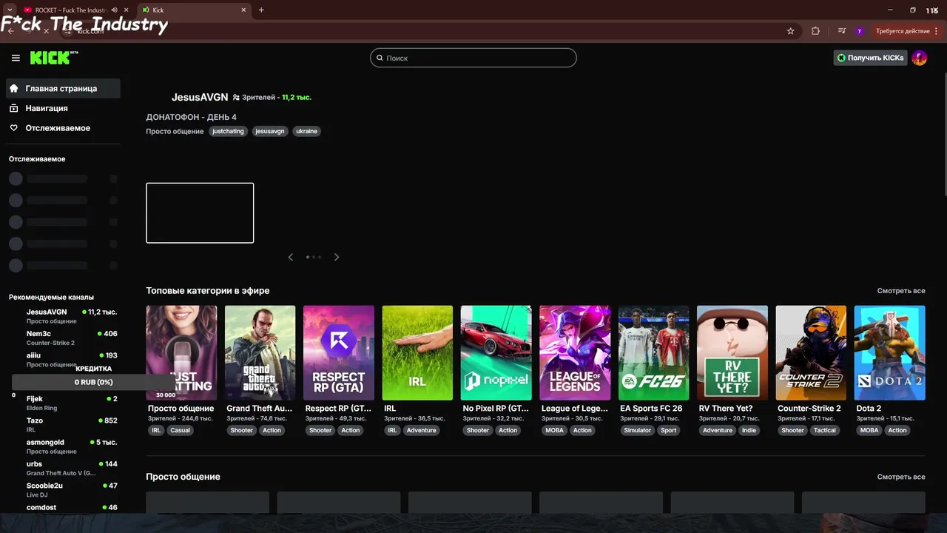Screen dimensions: 947x533
Task: Open the user avatar profile menu
Action: (919, 58)
